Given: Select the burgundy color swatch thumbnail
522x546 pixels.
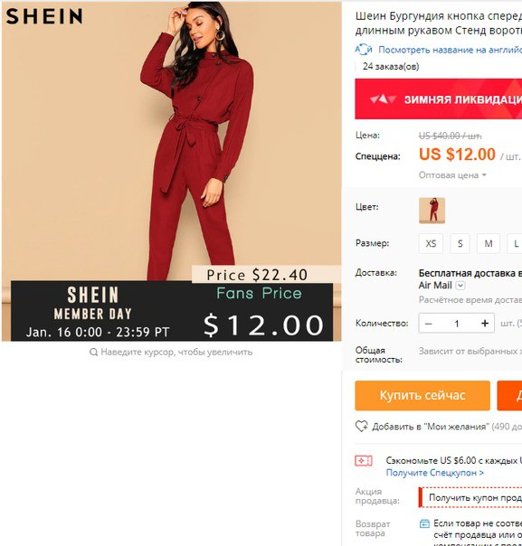Looking at the screenshot, I should [432, 211].
